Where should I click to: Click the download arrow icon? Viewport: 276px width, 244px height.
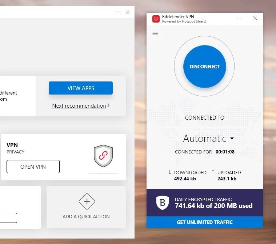169,172
